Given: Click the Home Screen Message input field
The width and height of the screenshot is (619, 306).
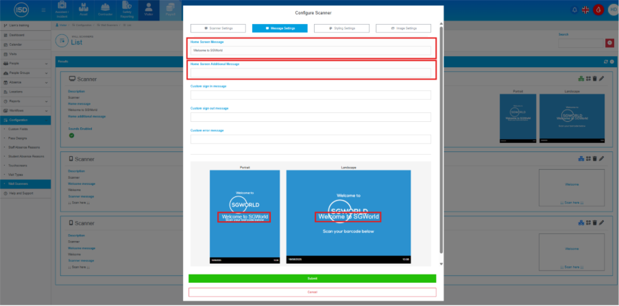Looking at the screenshot, I should point(311,51).
